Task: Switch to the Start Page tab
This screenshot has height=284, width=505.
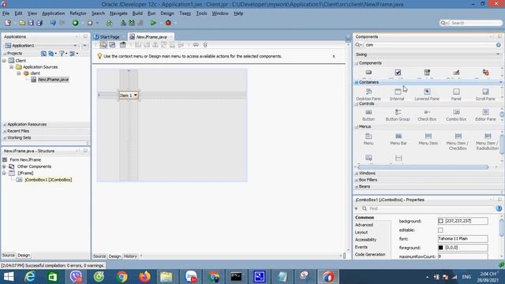Action: pyautogui.click(x=110, y=37)
